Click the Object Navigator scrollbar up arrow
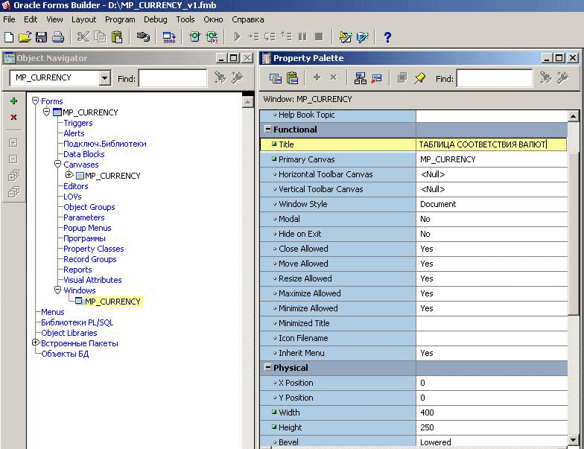The width and height of the screenshot is (584, 449). (247, 102)
